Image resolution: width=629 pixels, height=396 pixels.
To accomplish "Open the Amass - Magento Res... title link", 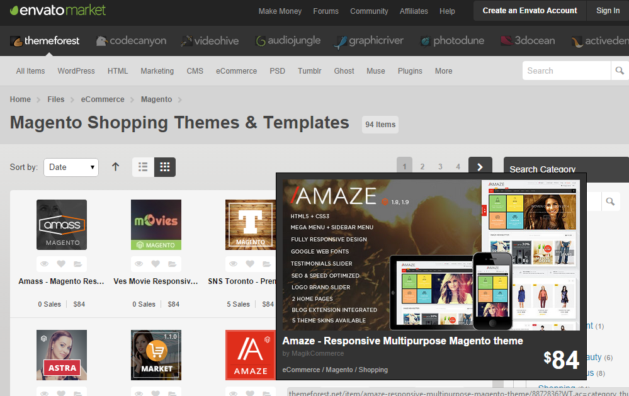I will [x=61, y=281].
